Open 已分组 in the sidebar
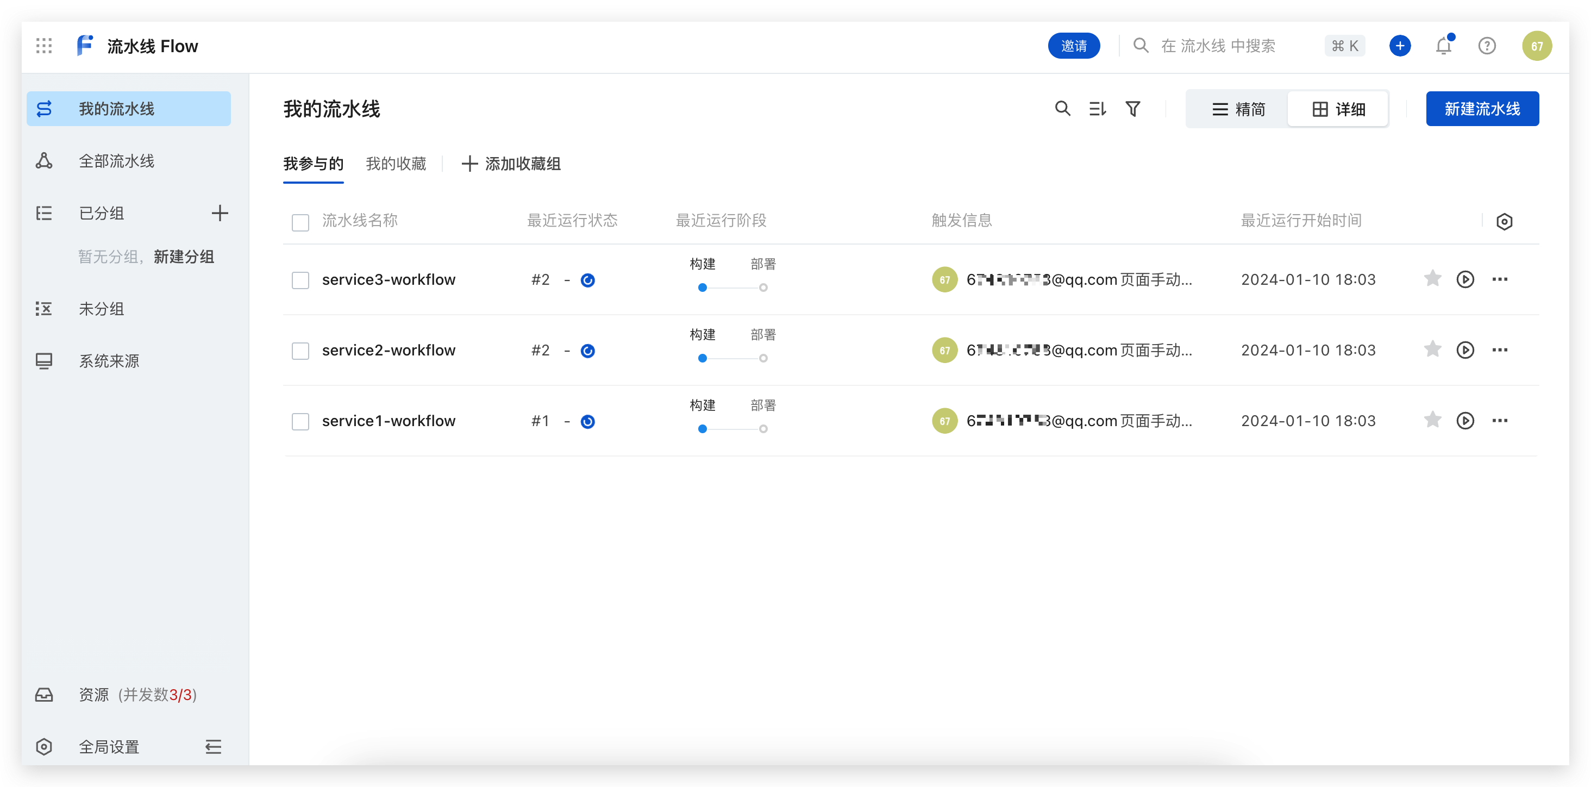This screenshot has width=1591, height=787. click(101, 213)
